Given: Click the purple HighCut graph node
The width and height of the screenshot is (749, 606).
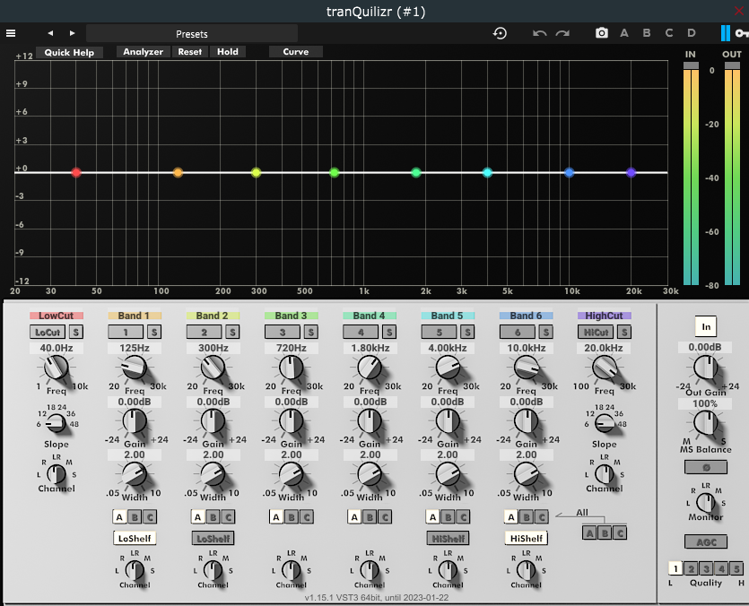Looking at the screenshot, I should pyautogui.click(x=631, y=172).
